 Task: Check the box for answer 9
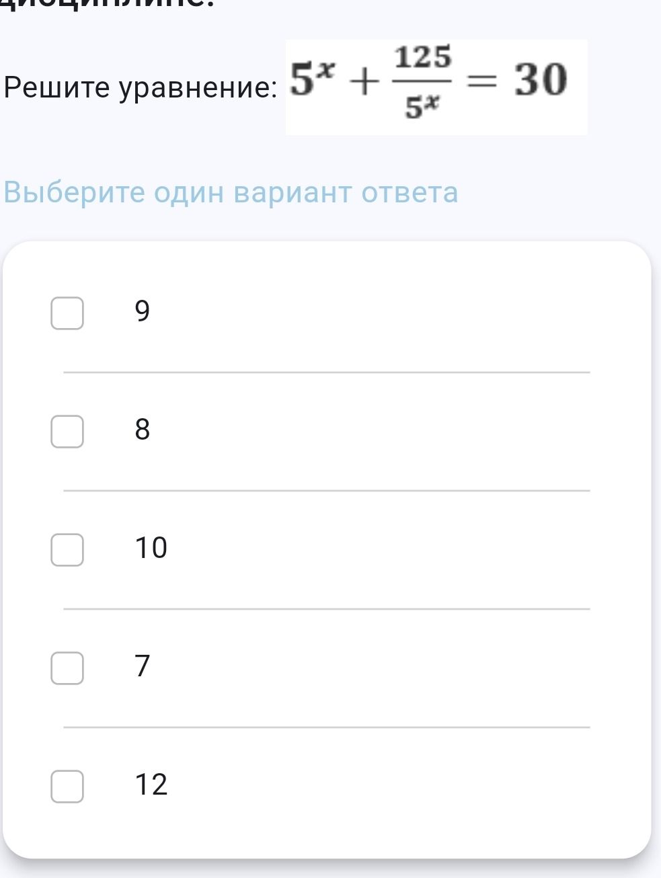pos(67,313)
